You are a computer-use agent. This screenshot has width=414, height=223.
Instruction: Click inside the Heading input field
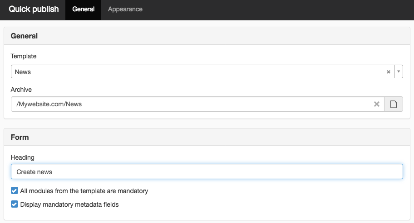[x=207, y=171]
